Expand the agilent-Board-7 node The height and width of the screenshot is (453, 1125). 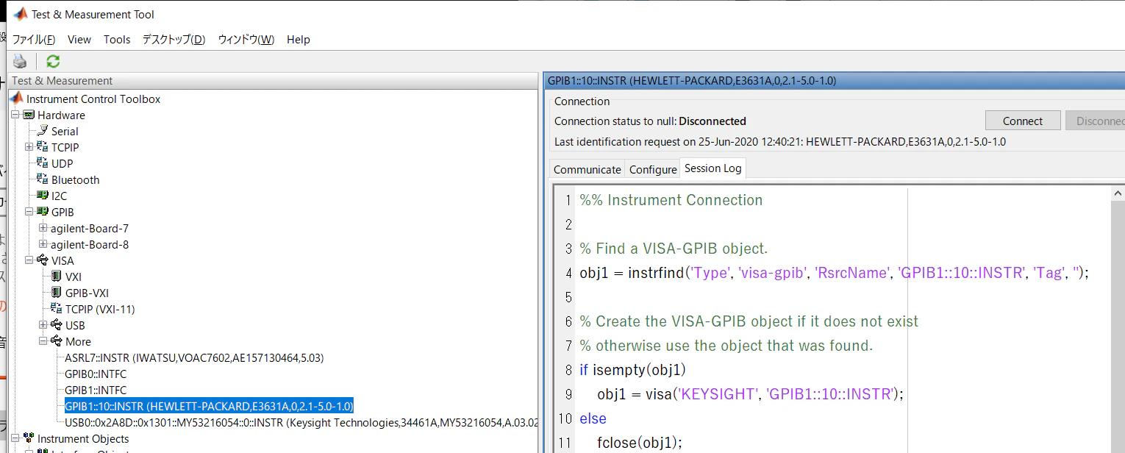click(43, 228)
